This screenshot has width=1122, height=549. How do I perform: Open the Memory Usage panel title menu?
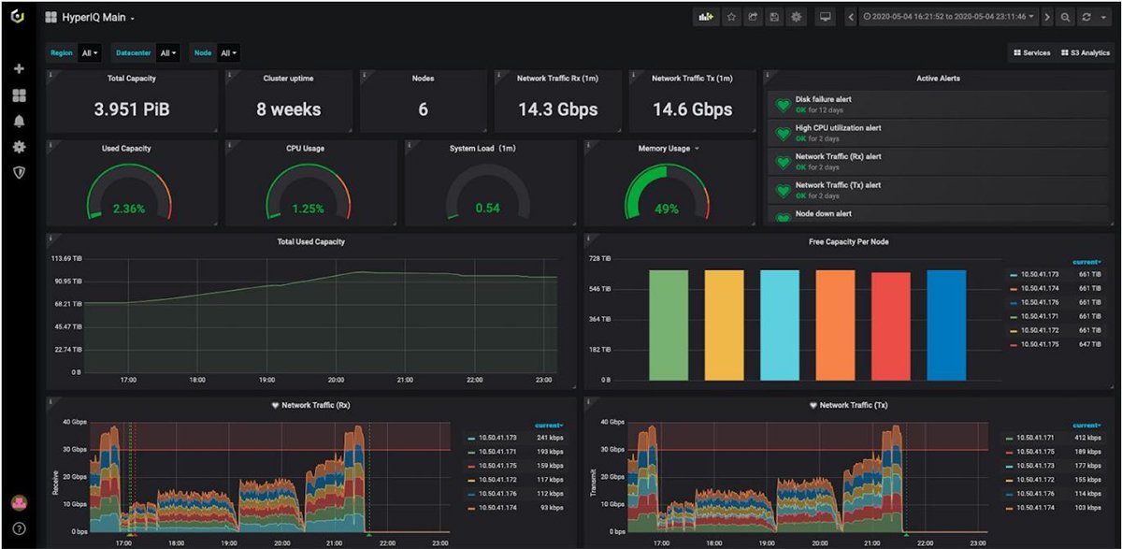point(666,148)
